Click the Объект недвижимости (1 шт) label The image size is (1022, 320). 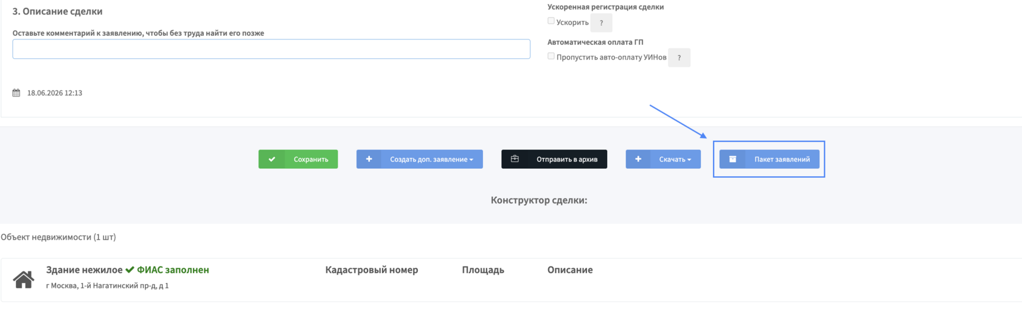pyautogui.click(x=58, y=237)
